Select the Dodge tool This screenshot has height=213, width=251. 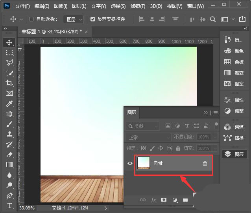9,185
